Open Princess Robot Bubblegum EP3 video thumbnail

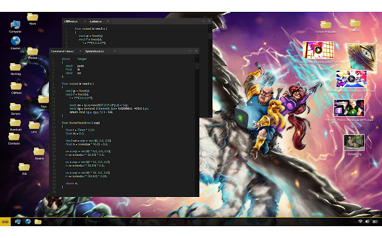(x=349, y=108)
